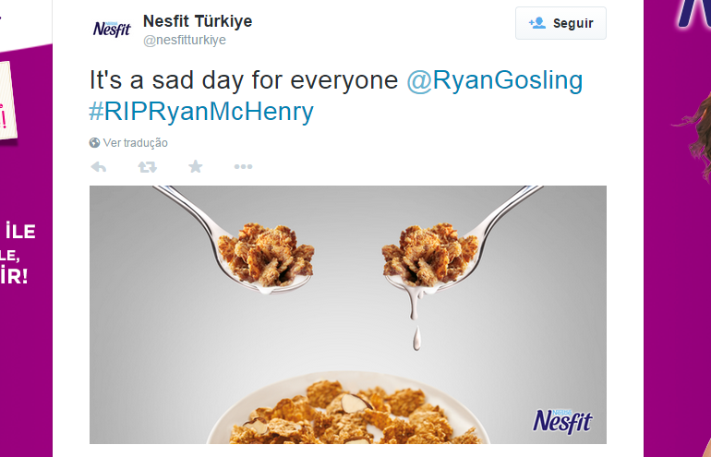
Task: Click the add-person icon in Seguir button
Action: (x=537, y=23)
